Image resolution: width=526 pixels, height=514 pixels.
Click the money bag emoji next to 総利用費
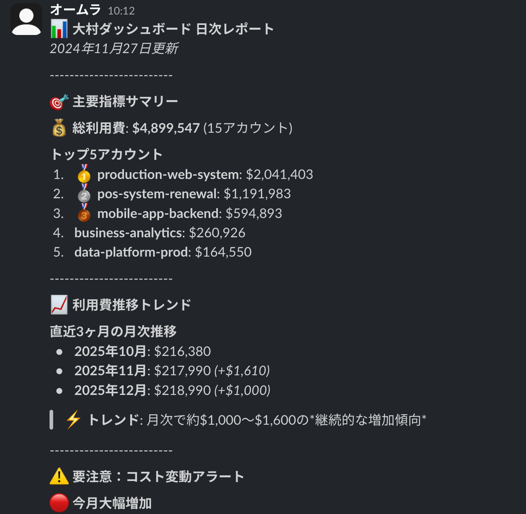point(58,128)
